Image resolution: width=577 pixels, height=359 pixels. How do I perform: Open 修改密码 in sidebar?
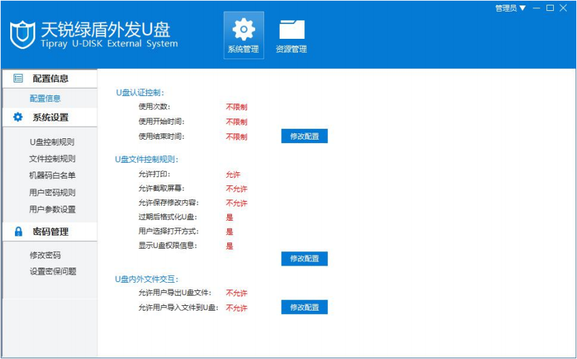pyautogui.click(x=46, y=255)
